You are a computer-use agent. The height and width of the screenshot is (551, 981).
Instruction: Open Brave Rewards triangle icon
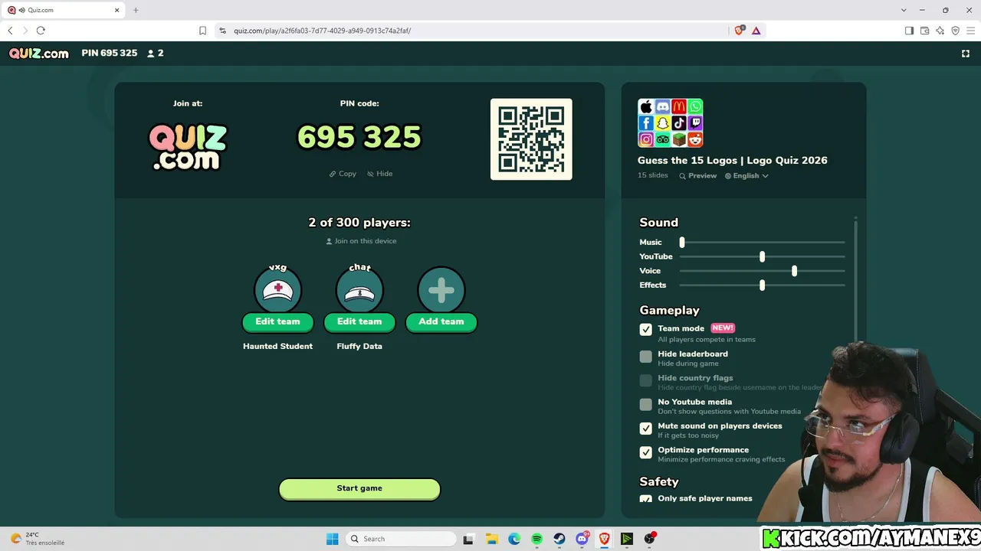click(x=756, y=31)
